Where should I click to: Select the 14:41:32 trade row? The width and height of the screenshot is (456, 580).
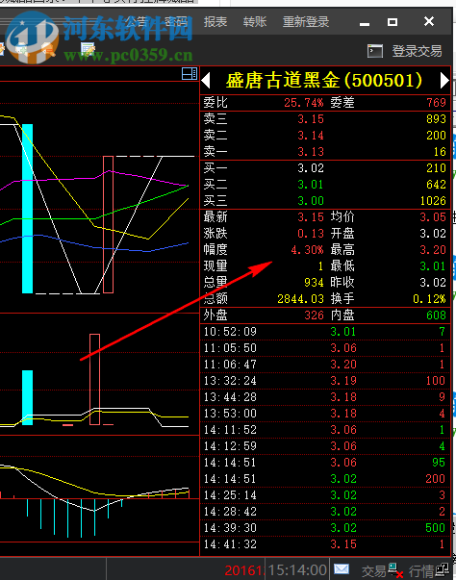click(325, 544)
